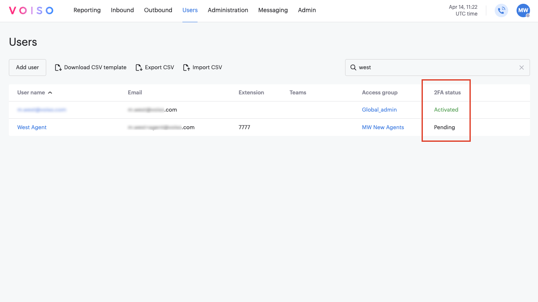Open the softphone call icon
The image size is (538, 302).
click(501, 10)
